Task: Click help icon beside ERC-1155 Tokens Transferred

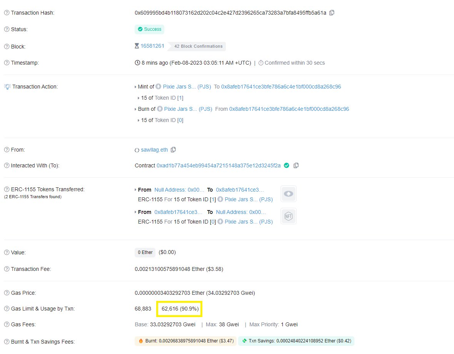Action: pos(7,189)
